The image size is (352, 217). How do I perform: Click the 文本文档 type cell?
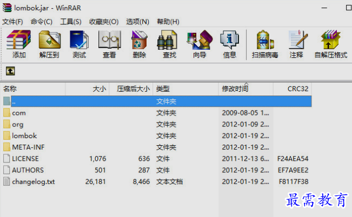169,181
